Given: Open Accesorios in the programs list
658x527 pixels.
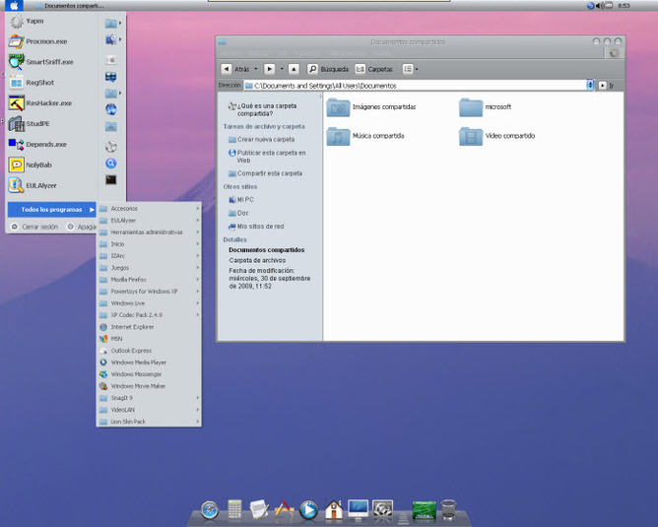Looking at the screenshot, I should pos(124,209).
